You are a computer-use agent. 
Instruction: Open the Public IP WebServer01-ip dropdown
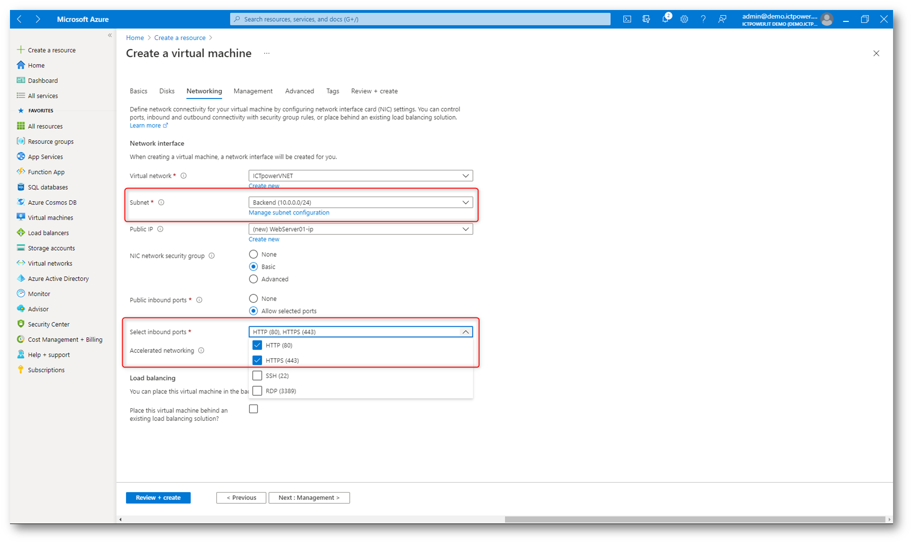(x=360, y=229)
